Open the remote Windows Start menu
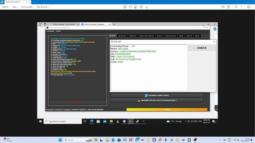This screenshot has width=255, height=143. 40,121
